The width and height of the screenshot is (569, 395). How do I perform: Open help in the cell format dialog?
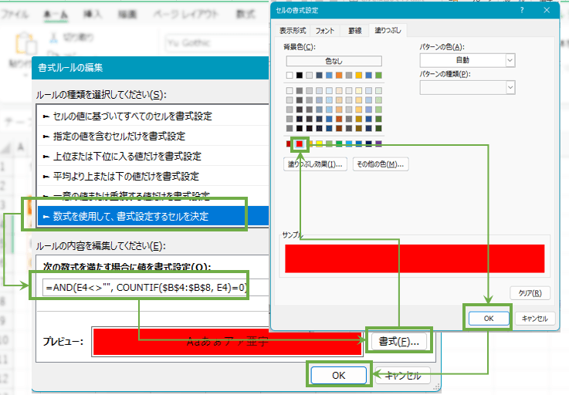click(522, 10)
